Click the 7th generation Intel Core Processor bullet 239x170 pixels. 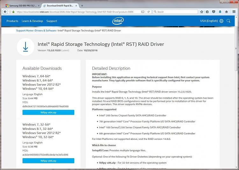coord(147,121)
